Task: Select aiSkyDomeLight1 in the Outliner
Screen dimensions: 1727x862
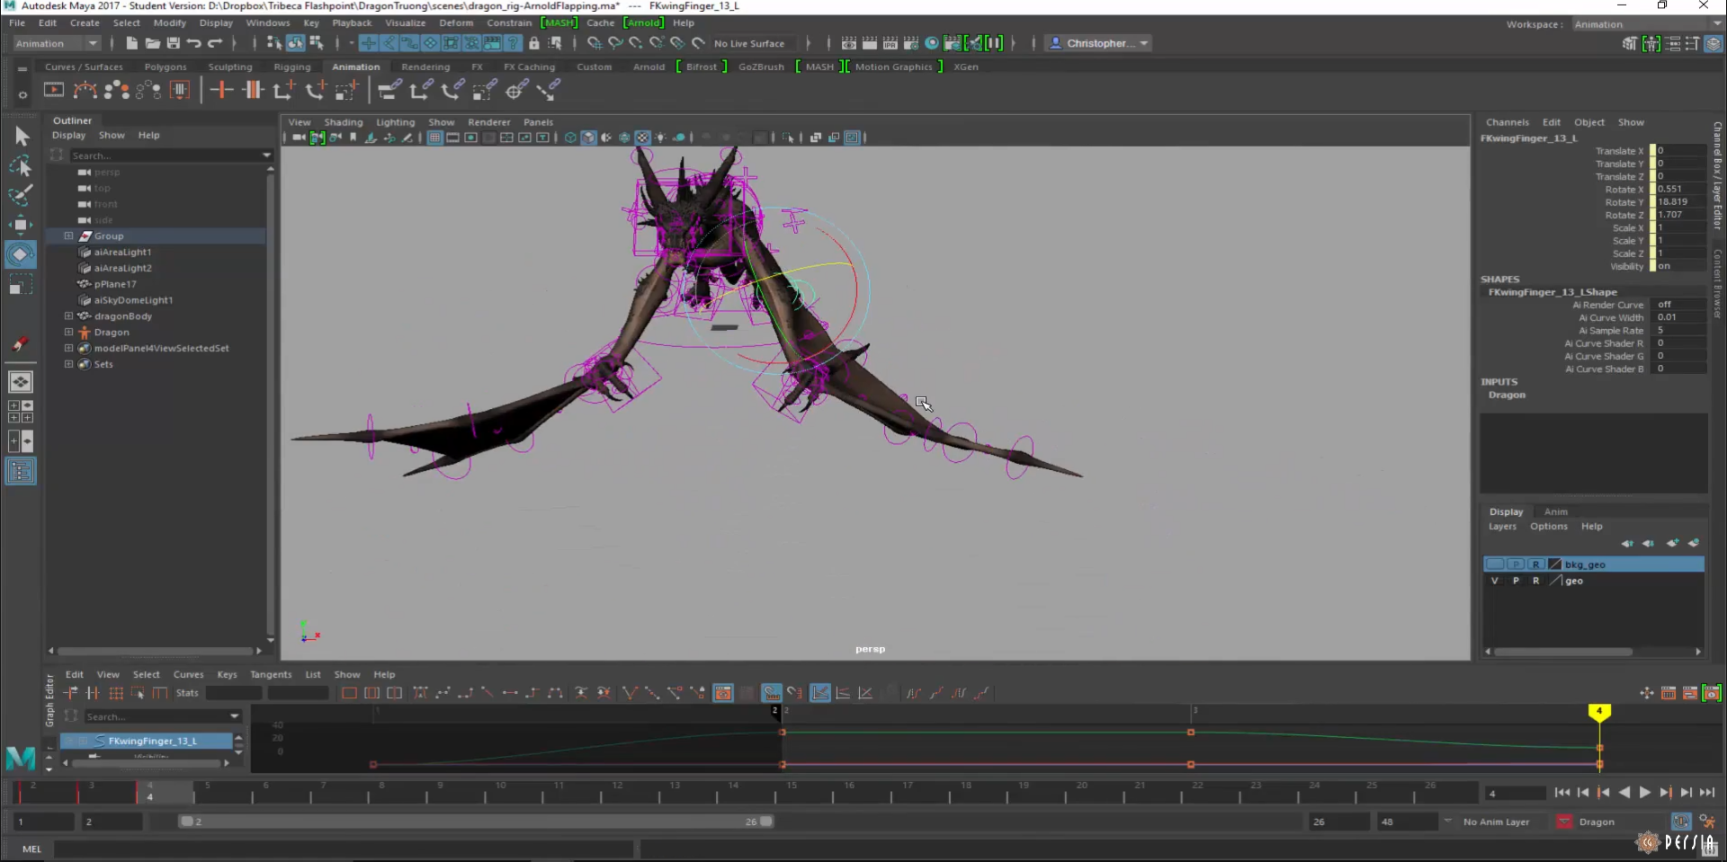Action: [x=133, y=300]
